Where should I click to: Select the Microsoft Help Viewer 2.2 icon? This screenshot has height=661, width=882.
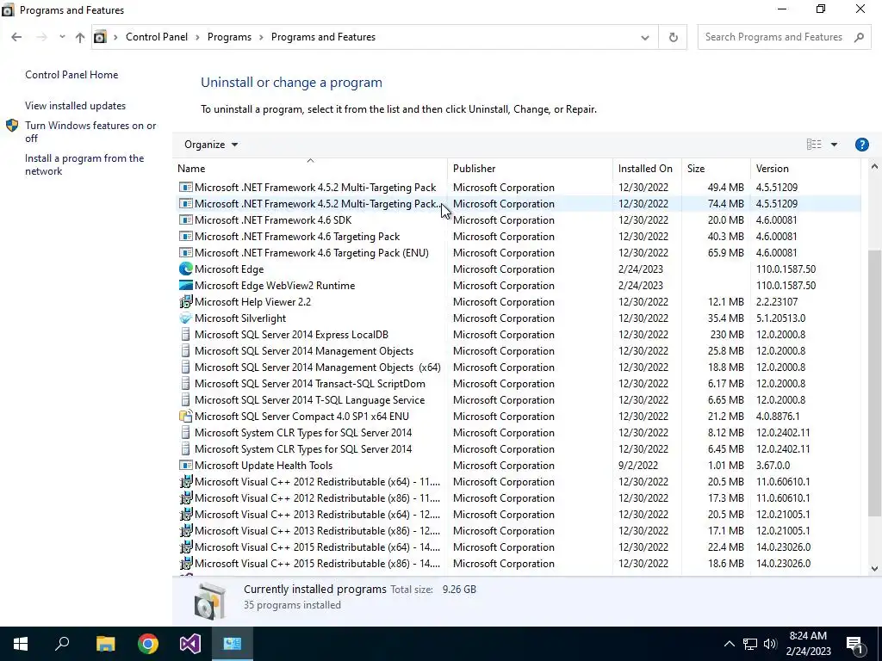click(x=186, y=302)
